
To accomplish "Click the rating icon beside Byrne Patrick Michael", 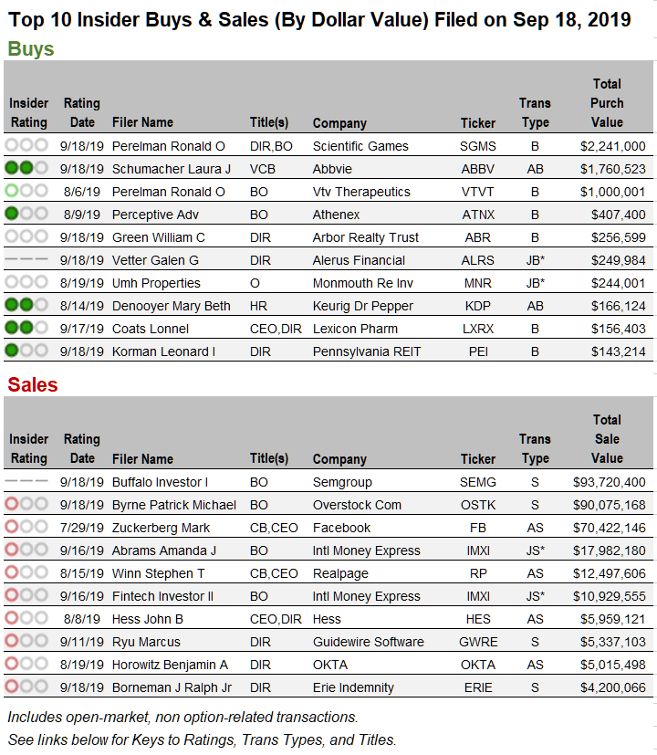I will click(26, 504).
